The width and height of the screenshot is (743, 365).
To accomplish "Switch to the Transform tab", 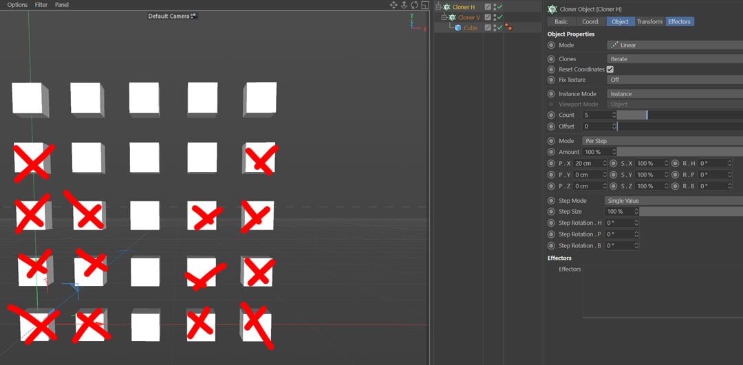I will point(649,22).
